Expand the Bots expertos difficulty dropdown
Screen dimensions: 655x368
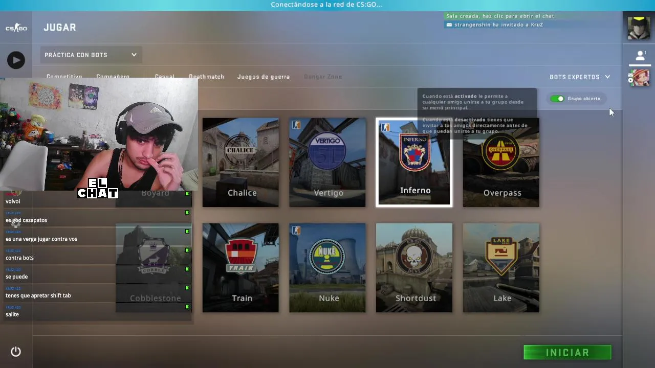580,77
